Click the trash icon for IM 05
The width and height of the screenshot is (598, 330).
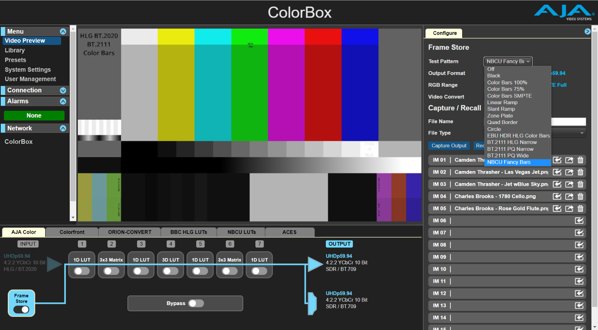tap(580, 208)
